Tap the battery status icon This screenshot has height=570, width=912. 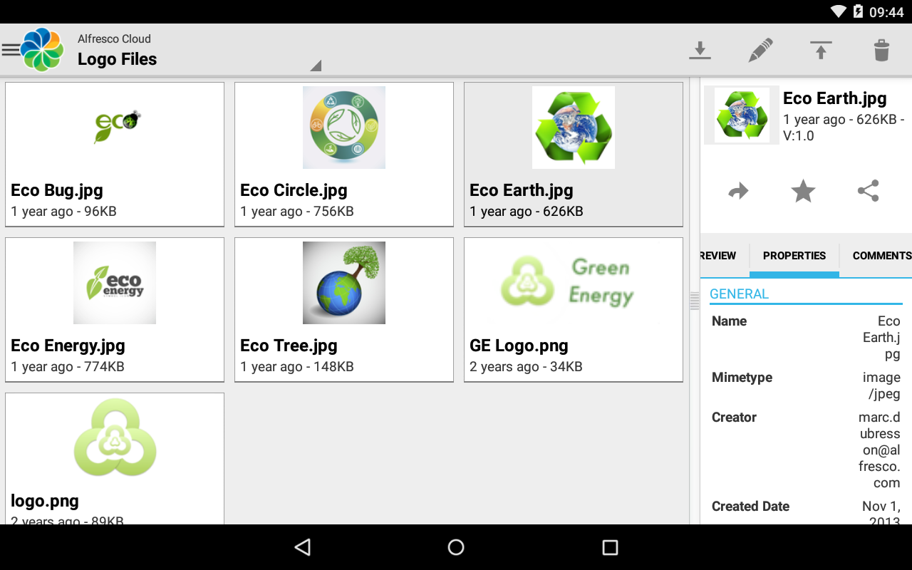point(858,11)
